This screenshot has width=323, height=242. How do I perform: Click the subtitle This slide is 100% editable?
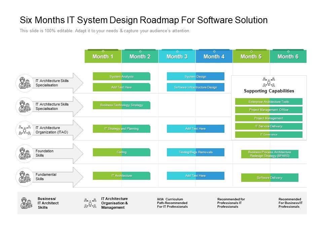[105, 31]
